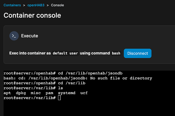Focus the terminal at the blinking cursor

click(x=59, y=98)
